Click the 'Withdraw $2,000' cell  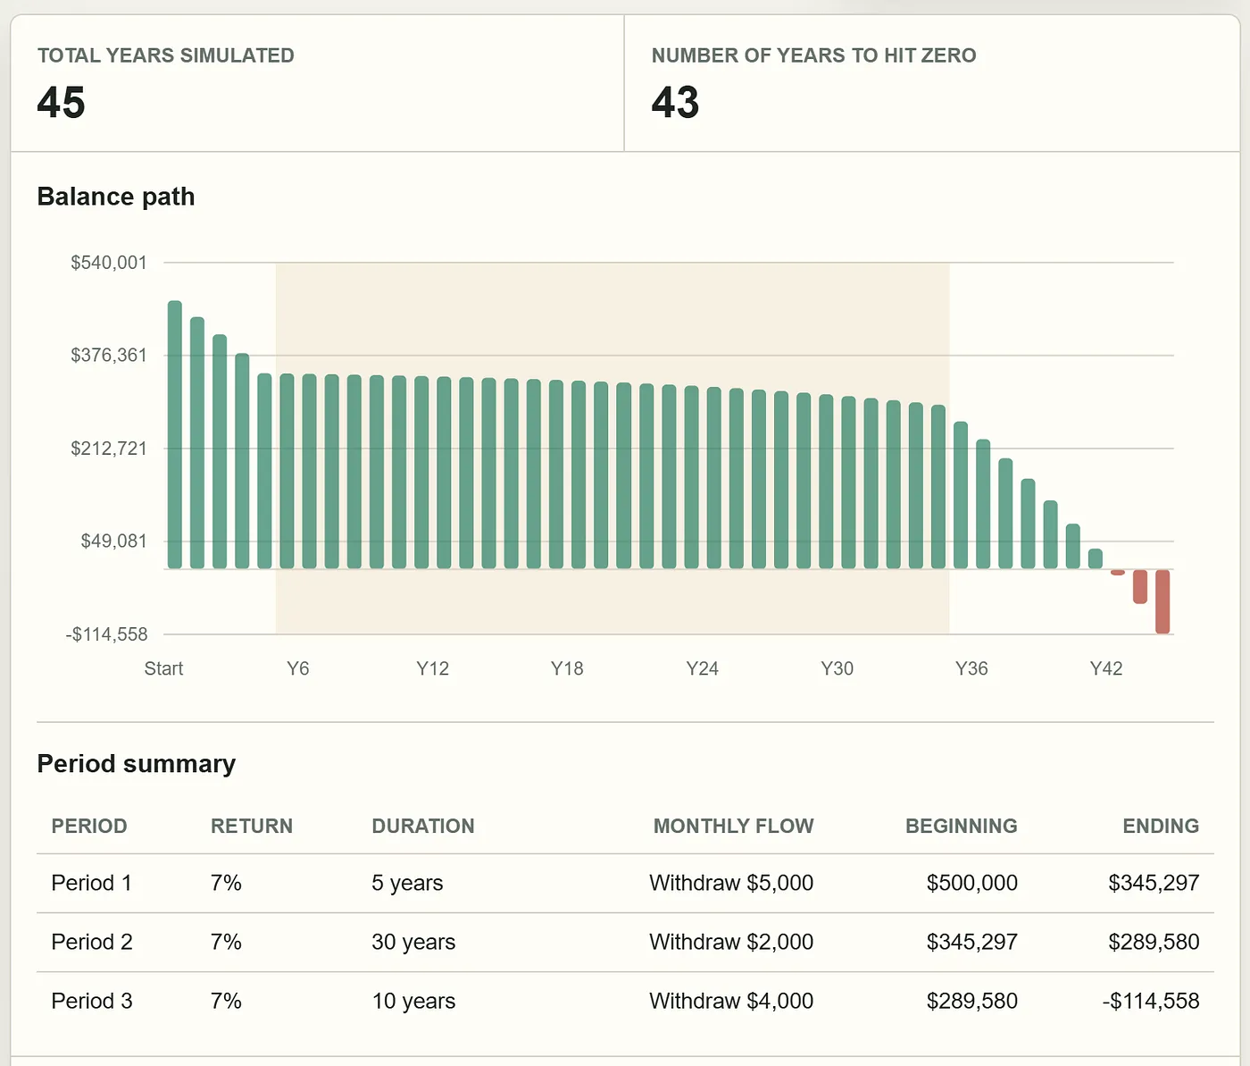(x=731, y=942)
